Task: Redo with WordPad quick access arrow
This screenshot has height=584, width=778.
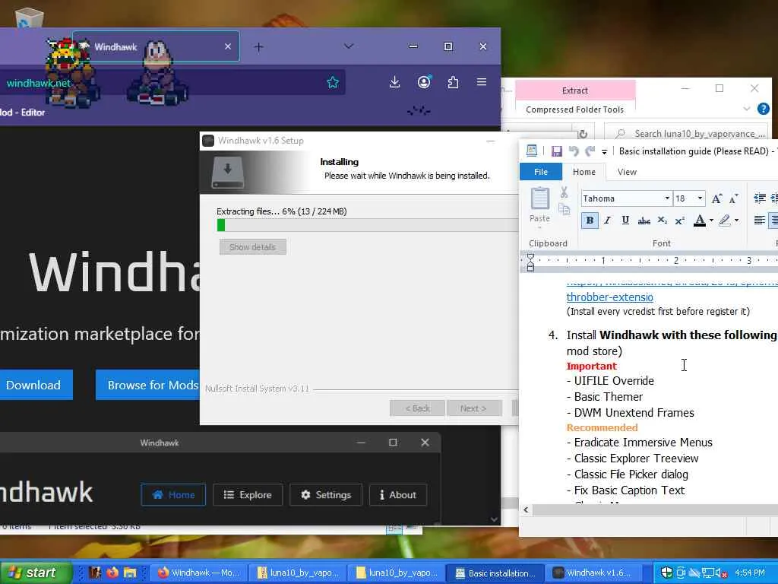Action: pyautogui.click(x=590, y=151)
